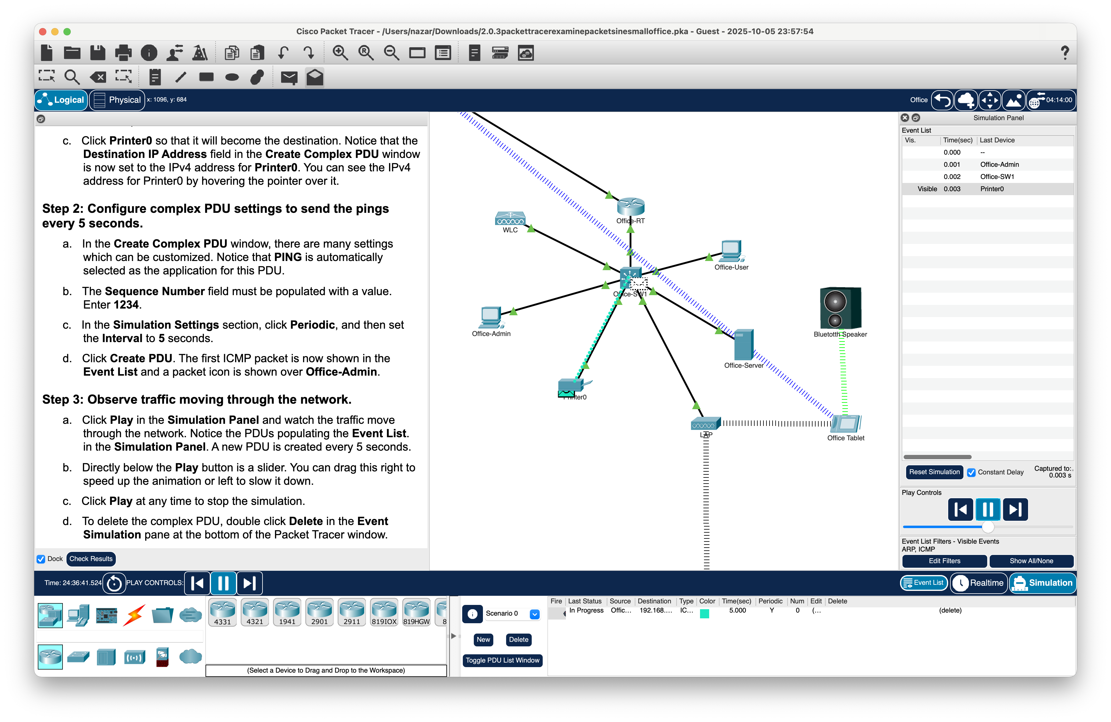Select the Zoom In magnifier icon

[x=340, y=53]
